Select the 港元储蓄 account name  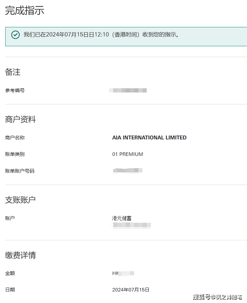(122, 218)
